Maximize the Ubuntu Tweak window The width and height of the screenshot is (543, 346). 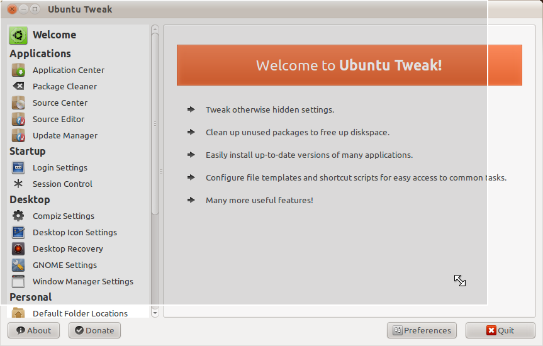click(35, 9)
